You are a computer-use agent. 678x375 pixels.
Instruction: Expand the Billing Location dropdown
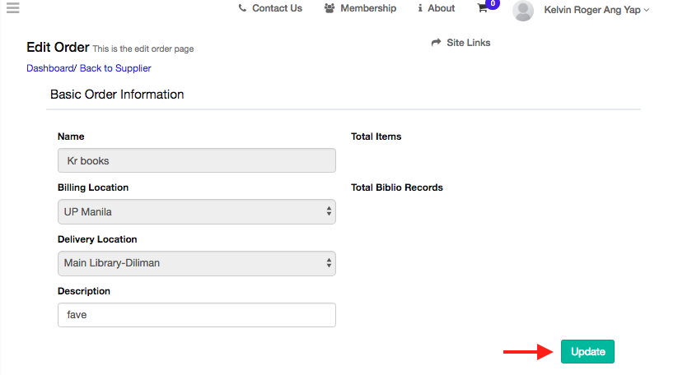tap(196, 211)
